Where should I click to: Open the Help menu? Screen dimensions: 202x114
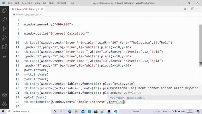click(x=71, y=3)
